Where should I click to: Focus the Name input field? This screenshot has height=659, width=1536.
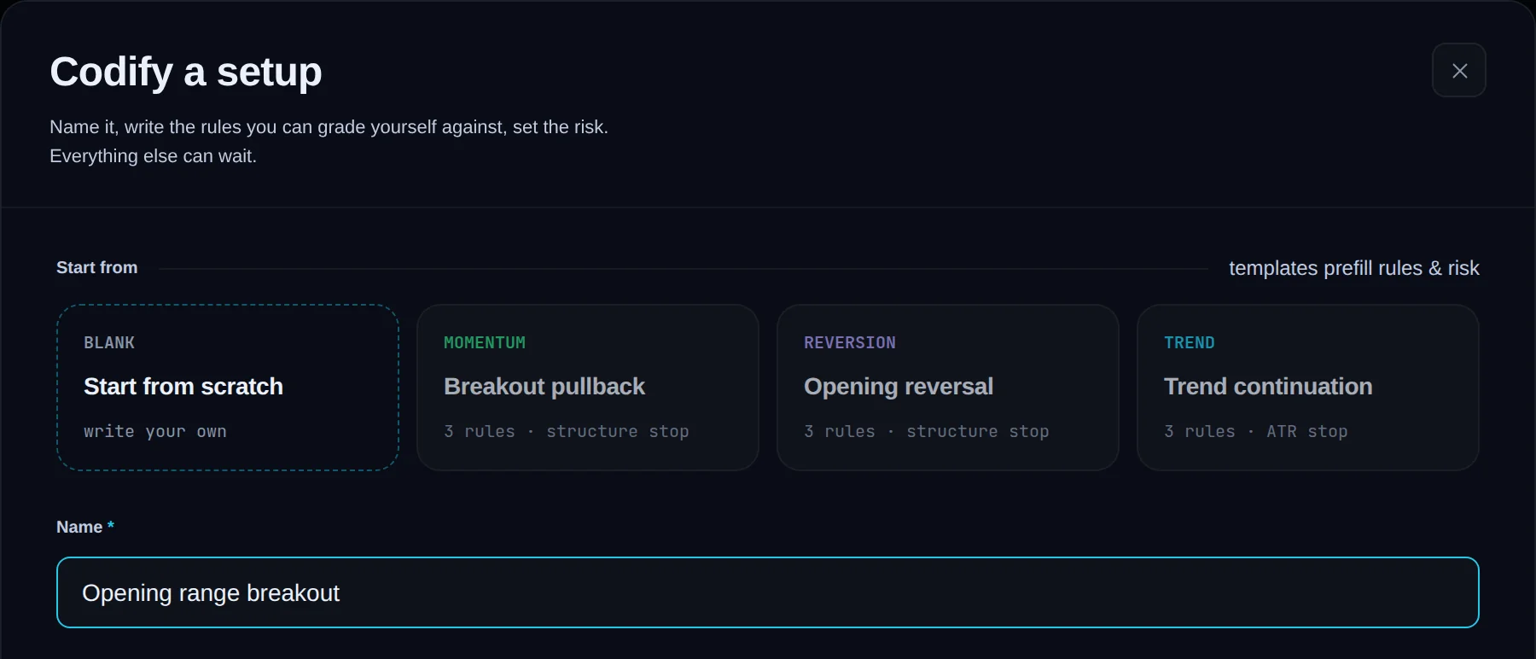768,592
